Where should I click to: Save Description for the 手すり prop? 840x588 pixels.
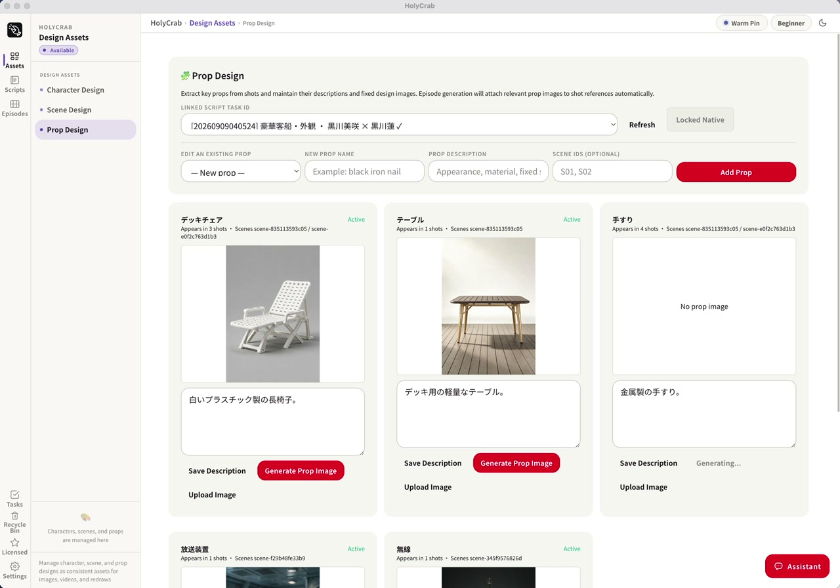pyautogui.click(x=648, y=463)
